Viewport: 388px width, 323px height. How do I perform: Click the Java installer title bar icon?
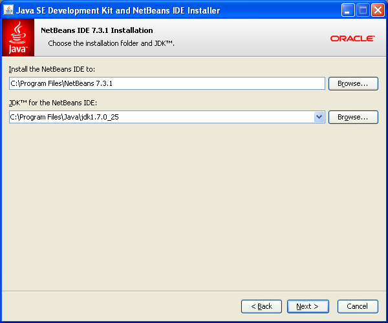[x=8, y=10]
